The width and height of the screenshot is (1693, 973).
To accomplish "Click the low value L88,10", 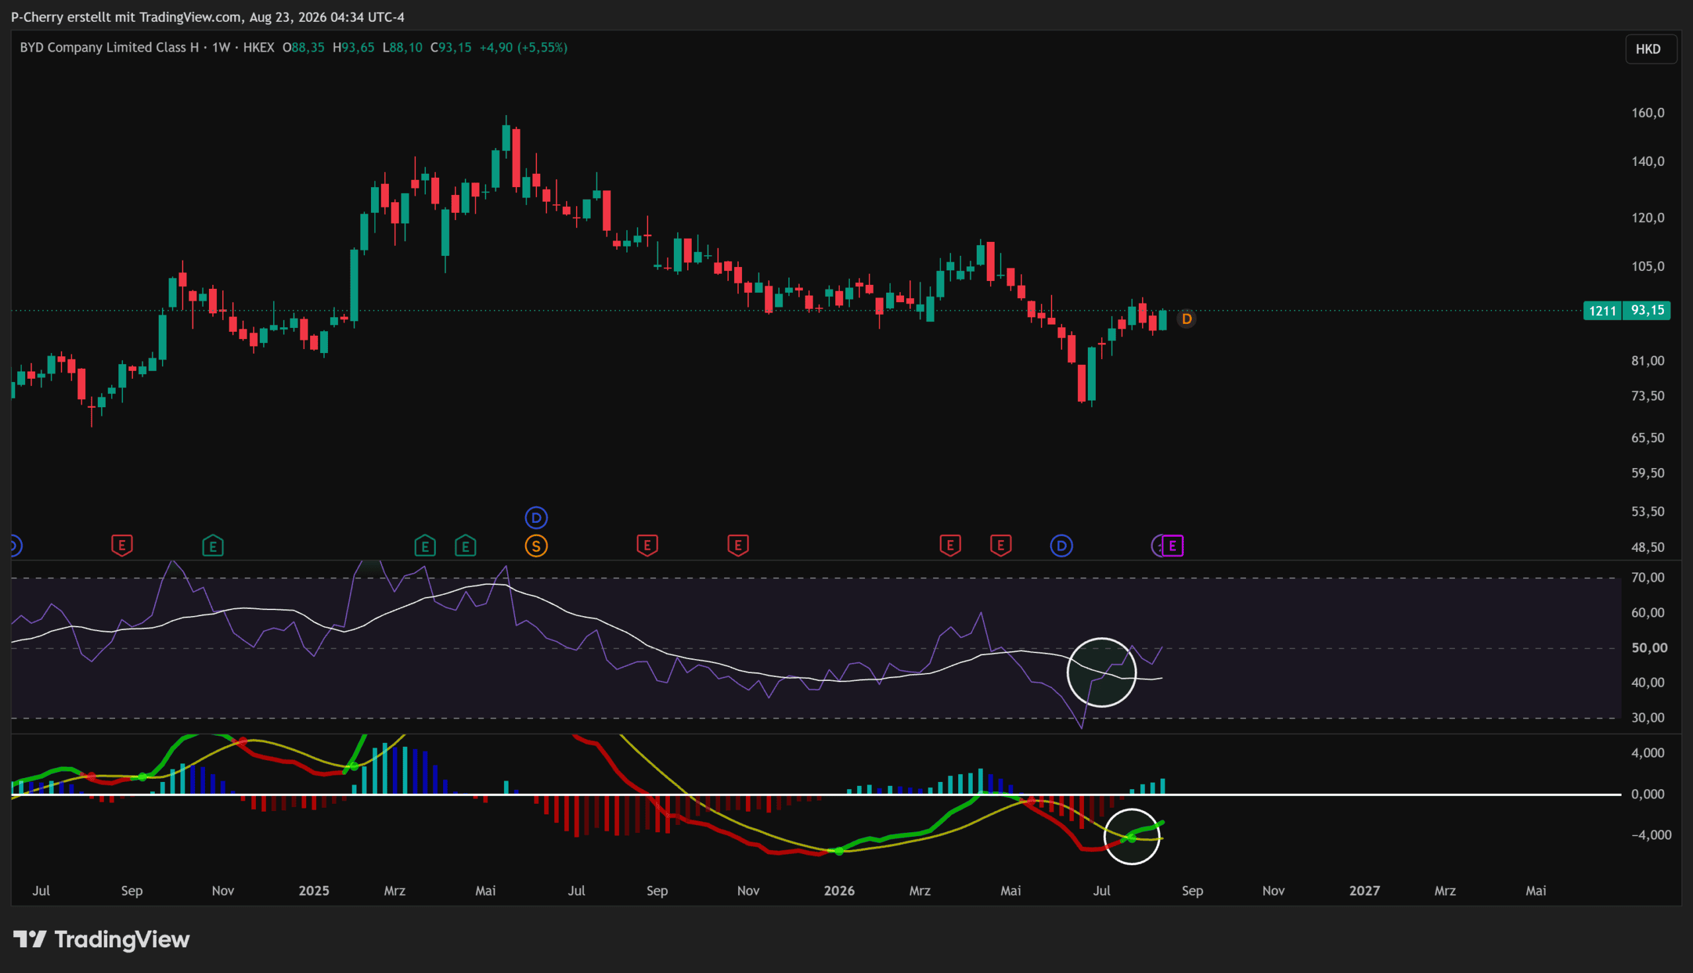I will [402, 48].
